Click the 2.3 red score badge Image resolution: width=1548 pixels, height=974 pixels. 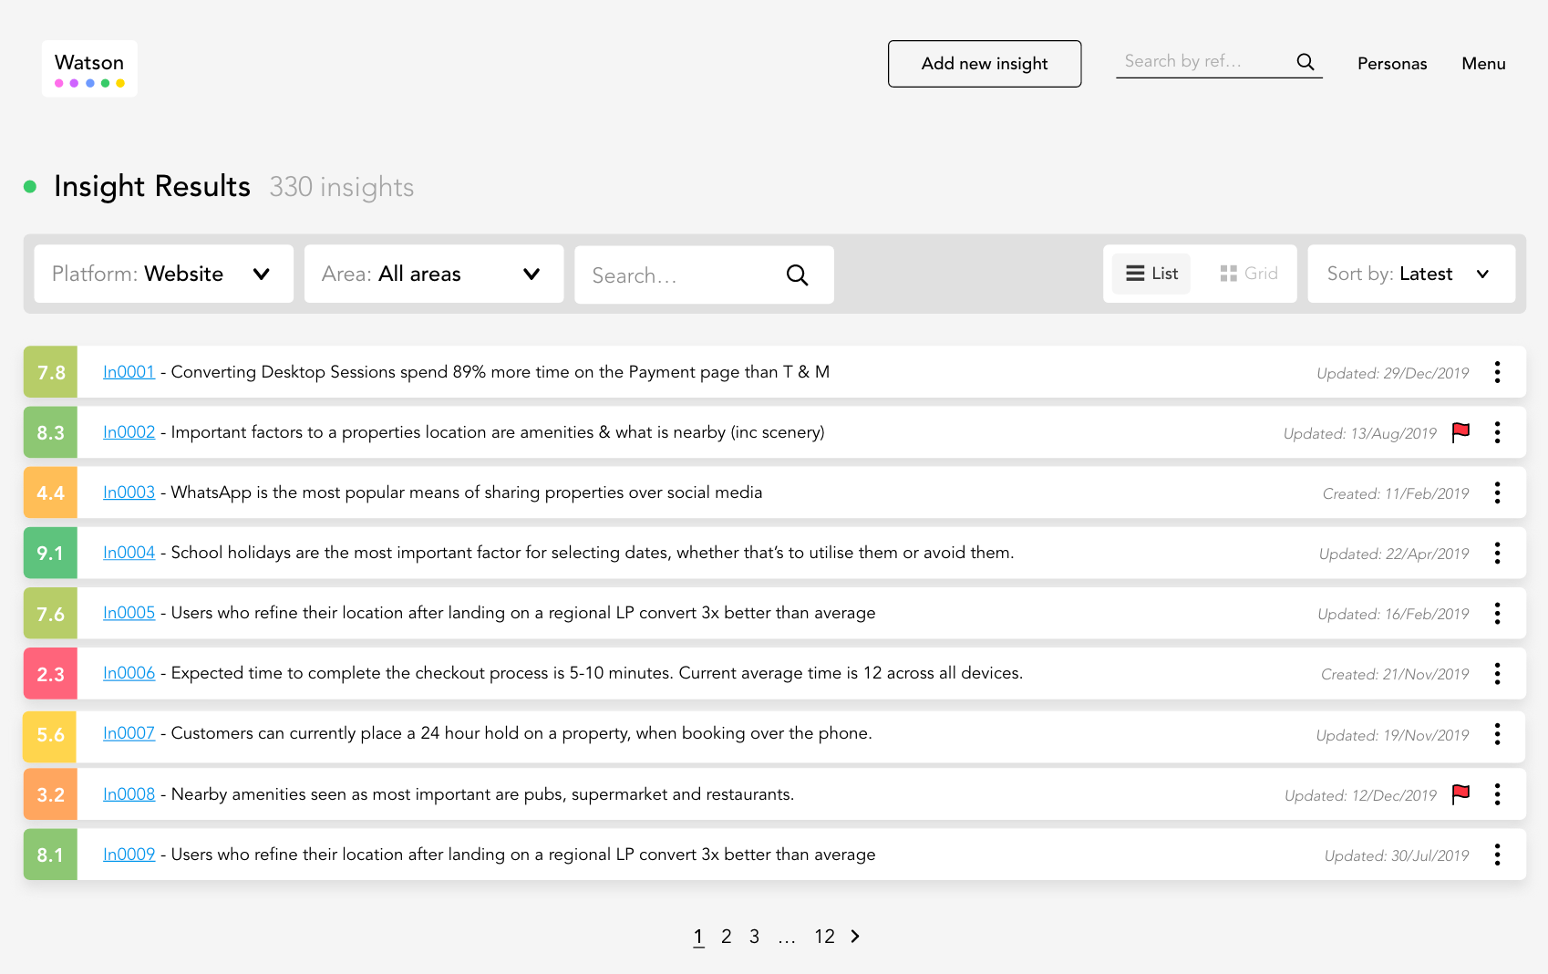tap(51, 674)
